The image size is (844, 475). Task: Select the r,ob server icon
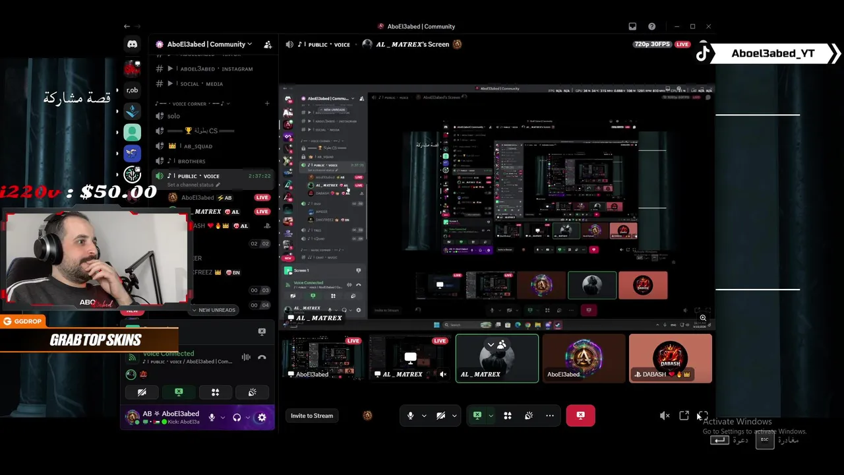[x=133, y=90]
